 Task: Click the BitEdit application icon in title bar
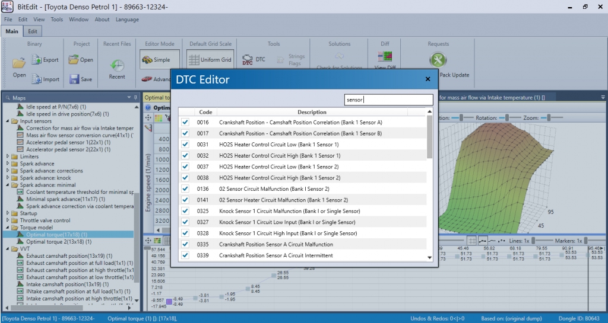[7, 7]
